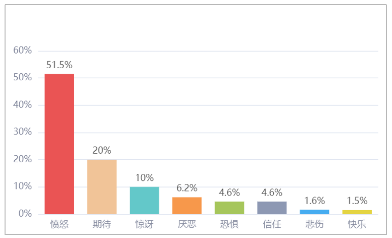Select the blue 悲伤 bar
The width and height of the screenshot is (392, 238).
click(314, 212)
